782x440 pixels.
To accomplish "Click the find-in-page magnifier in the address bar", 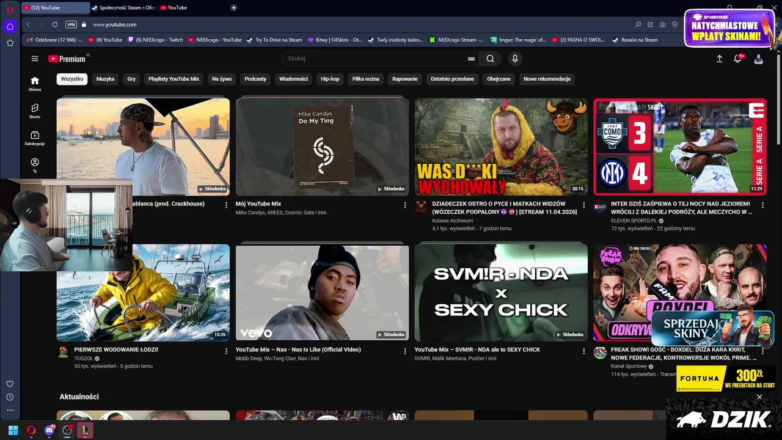I will tap(638, 24).
